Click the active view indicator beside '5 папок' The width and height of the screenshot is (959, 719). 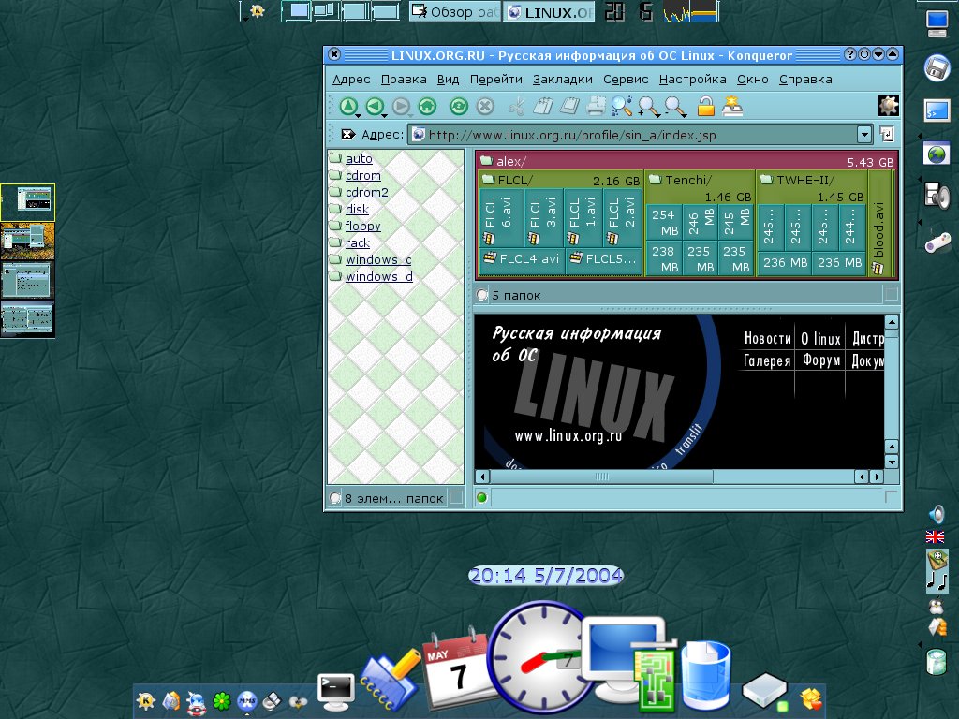(482, 295)
